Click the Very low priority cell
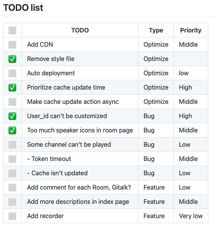 pyautogui.click(x=190, y=216)
